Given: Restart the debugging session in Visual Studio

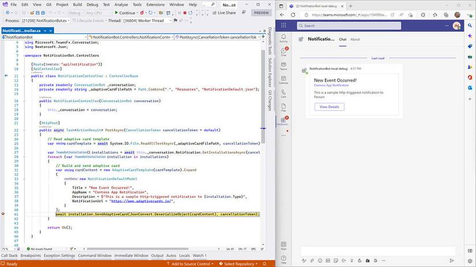Looking at the screenshot, I should [190, 13].
